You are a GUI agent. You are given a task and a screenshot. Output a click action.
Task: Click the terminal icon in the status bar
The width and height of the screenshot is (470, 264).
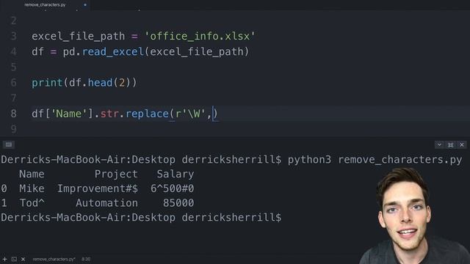click(x=14, y=259)
